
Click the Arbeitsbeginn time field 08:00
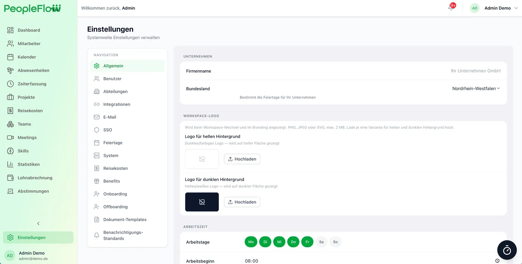[372, 261]
